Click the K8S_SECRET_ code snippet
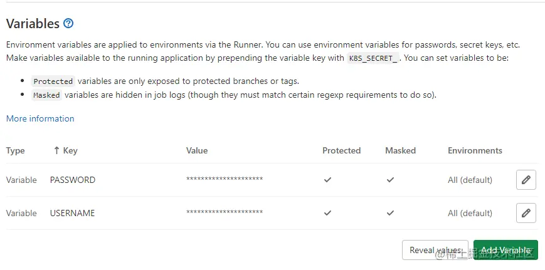 click(x=374, y=58)
